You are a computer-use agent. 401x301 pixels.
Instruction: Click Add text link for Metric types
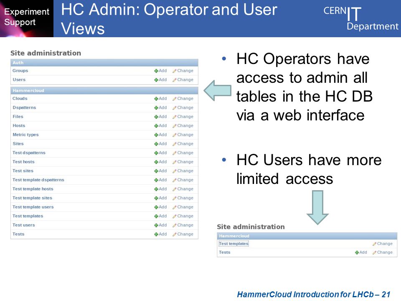pos(162,135)
